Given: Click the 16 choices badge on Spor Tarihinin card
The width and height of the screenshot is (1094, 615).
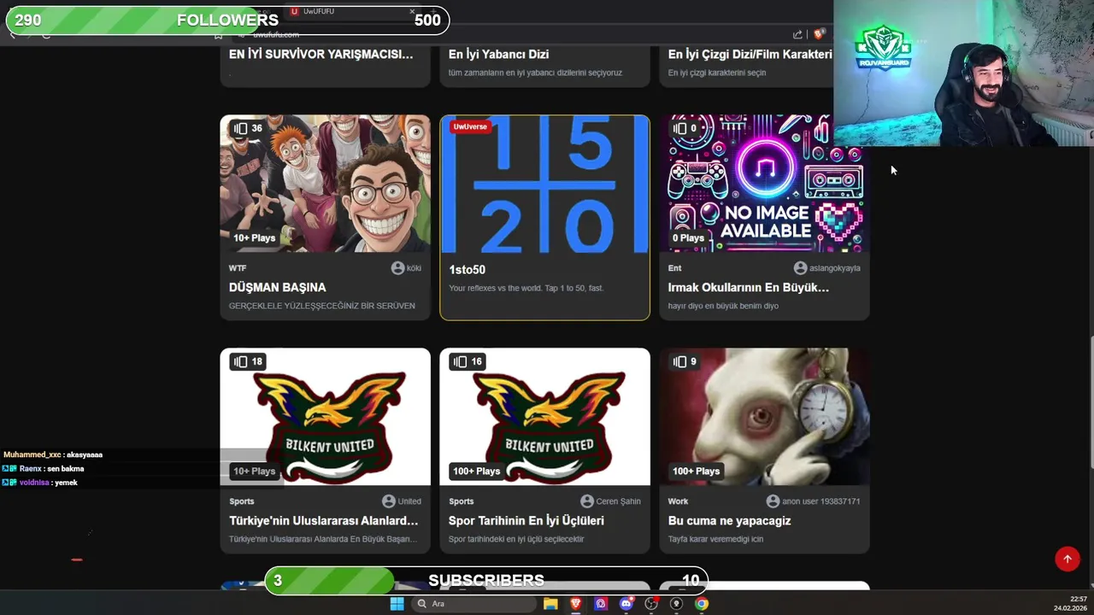Looking at the screenshot, I should click(x=467, y=361).
